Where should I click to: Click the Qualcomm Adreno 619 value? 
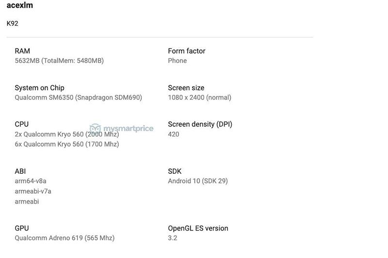pos(65,238)
